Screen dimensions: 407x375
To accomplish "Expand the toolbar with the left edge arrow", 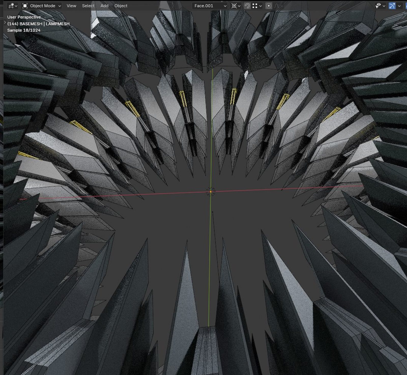I will tap(5, 22).
